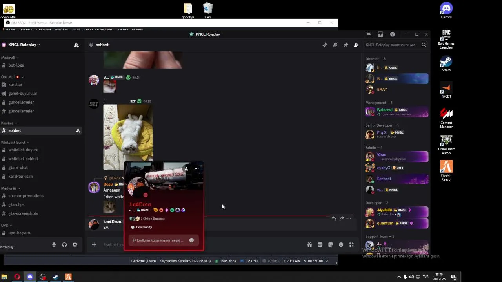Open the three-dot menu on the profile popup
Screen dimensions: 502x282
(x=196, y=169)
